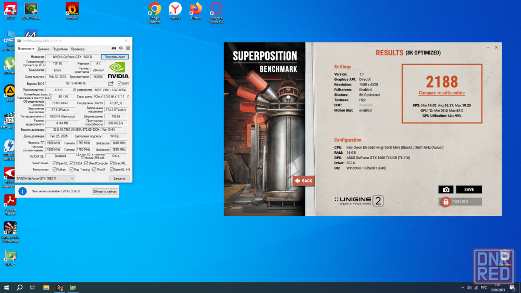
Task: Switch to GPU-Z taskbar button
Action: (x=73, y=287)
